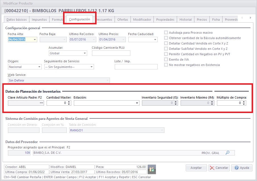Expand the Origen Nacional dropdown
257x181 pixels.
pyautogui.click(x=39, y=67)
